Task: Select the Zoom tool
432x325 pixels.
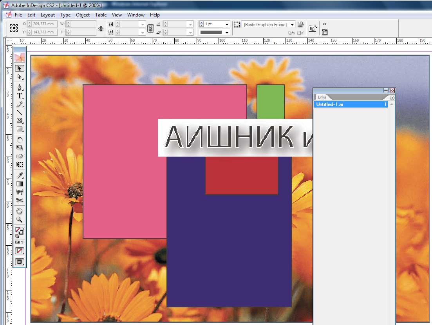Action: 19,219
